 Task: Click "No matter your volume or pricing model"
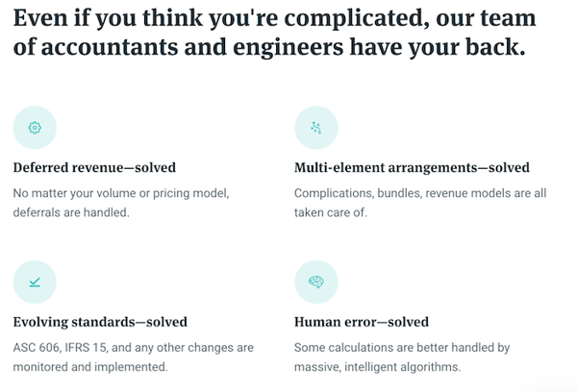coord(121,193)
